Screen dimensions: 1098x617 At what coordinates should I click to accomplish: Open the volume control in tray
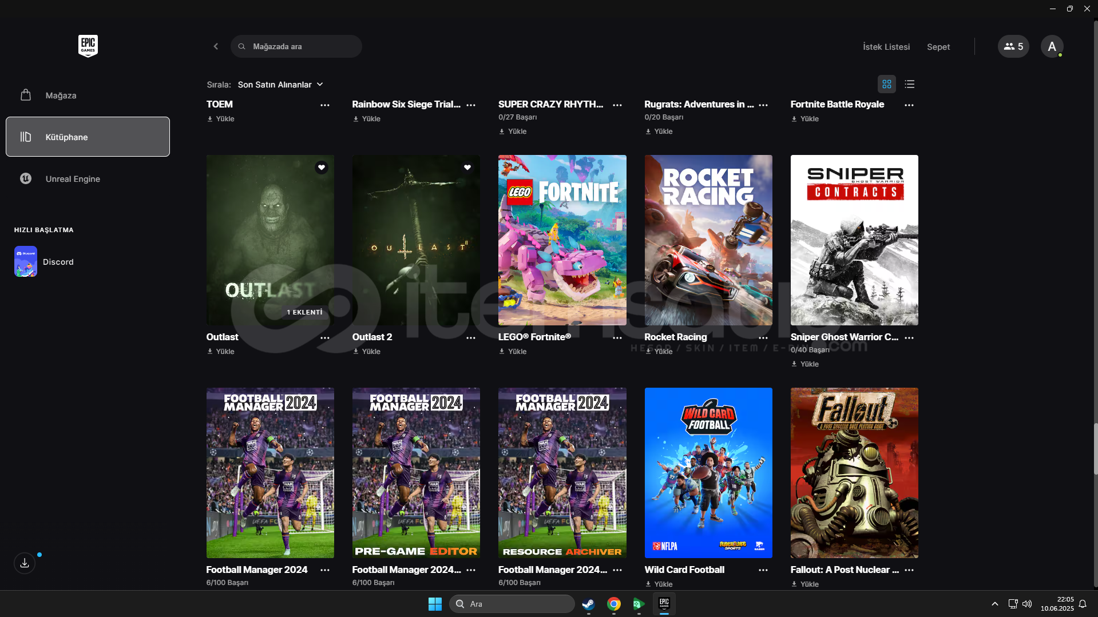pos(1027,604)
